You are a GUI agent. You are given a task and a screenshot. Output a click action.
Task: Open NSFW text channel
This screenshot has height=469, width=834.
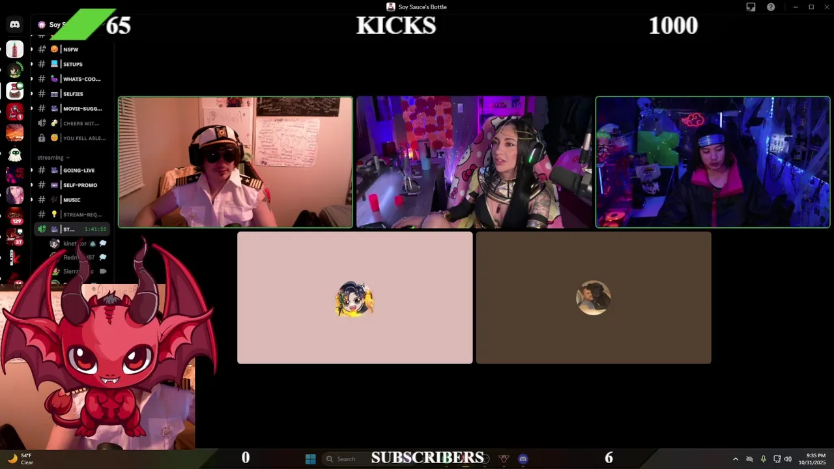pos(70,50)
